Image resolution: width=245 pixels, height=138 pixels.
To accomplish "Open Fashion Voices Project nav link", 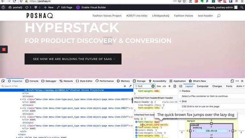I will click(x=107, y=16).
